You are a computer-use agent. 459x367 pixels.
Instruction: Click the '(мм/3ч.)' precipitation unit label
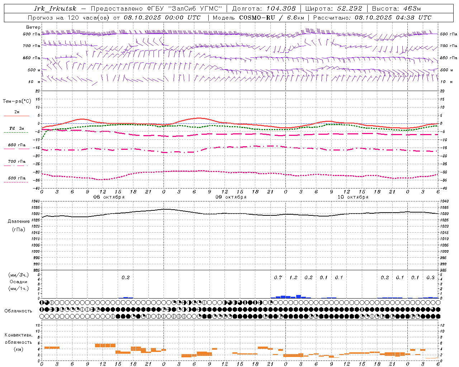click(x=19, y=275)
